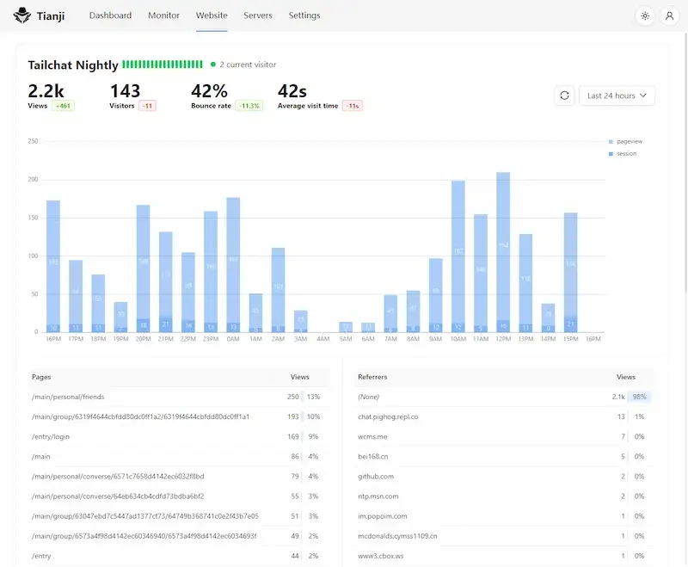The height and width of the screenshot is (567, 688).
Task: Click the 2.2k Views statistic
Action: [51, 96]
